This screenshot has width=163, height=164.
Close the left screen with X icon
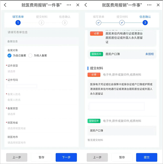(x=78, y=5)
